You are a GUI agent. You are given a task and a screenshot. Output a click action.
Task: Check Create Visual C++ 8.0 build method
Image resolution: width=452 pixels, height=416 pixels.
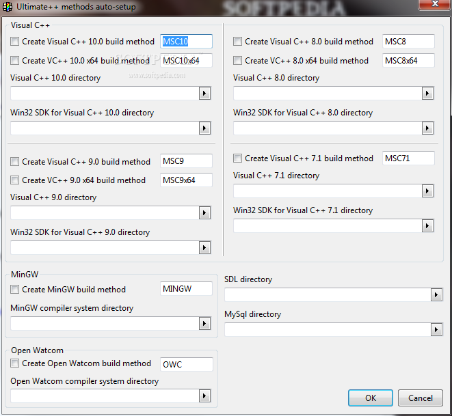coord(237,42)
